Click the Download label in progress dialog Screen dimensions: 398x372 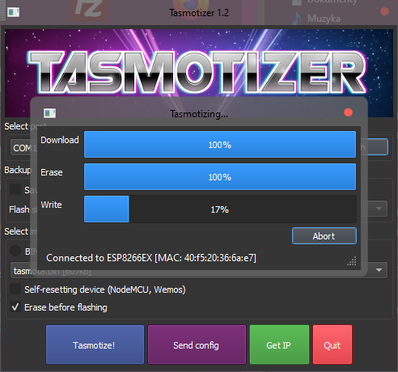click(x=60, y=140)
